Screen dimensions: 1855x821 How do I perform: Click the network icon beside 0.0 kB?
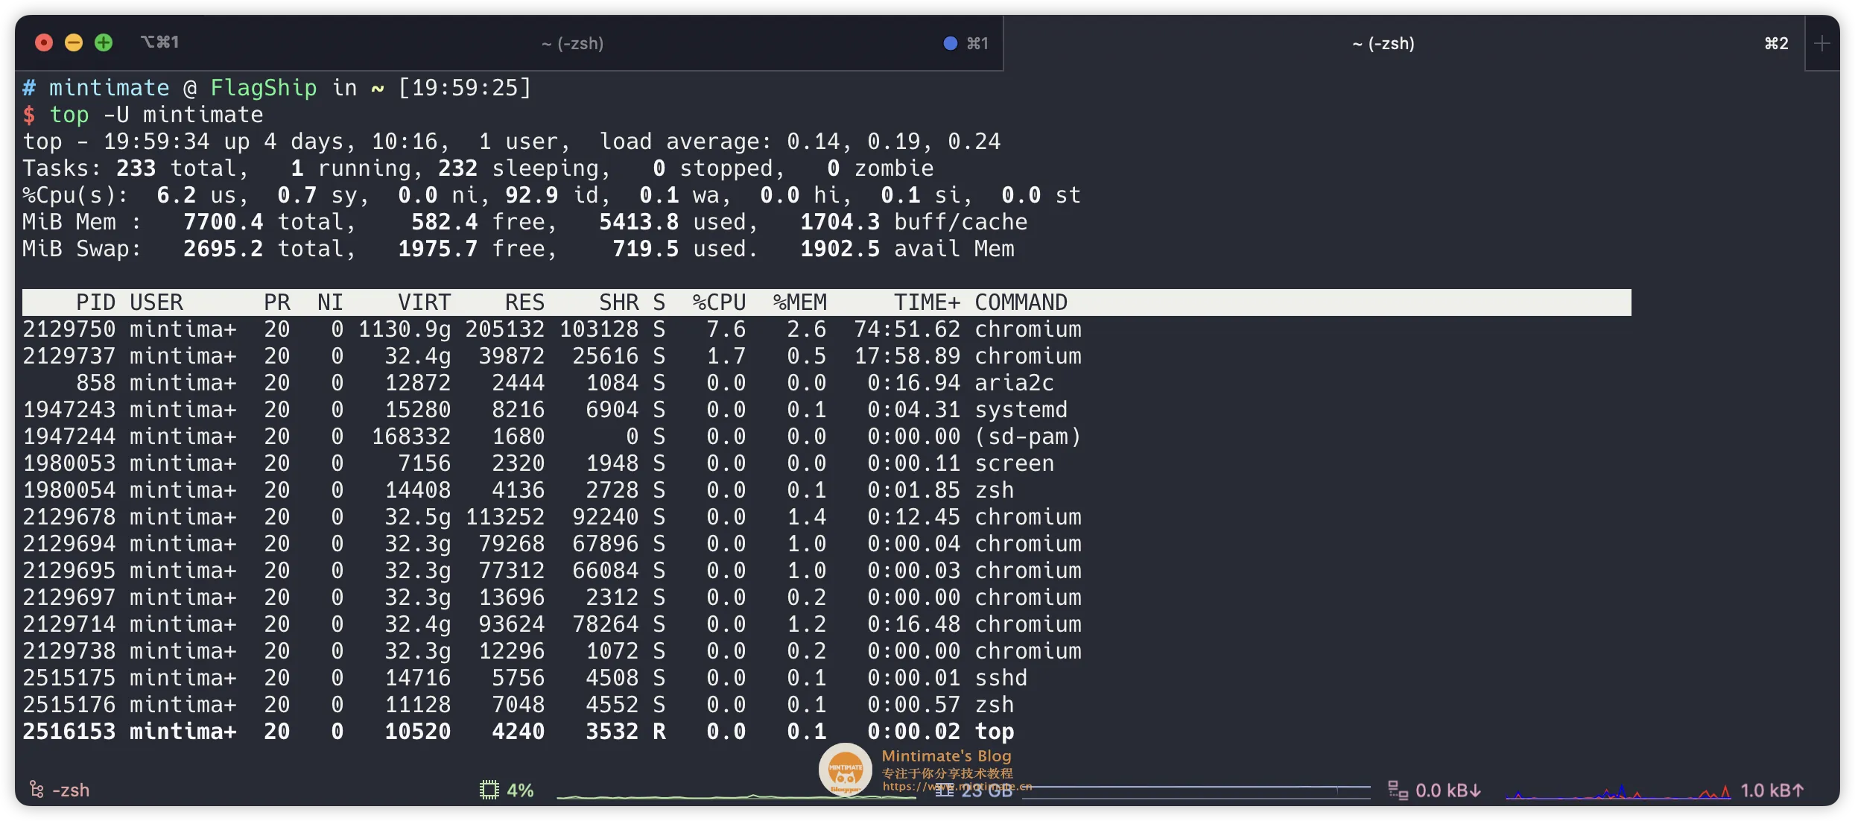[x=1398, y=790]
